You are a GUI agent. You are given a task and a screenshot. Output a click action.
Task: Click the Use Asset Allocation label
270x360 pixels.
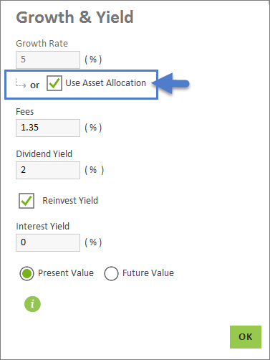105,83
